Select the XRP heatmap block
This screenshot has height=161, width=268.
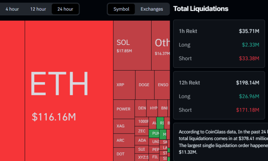(x=124, y=85)
